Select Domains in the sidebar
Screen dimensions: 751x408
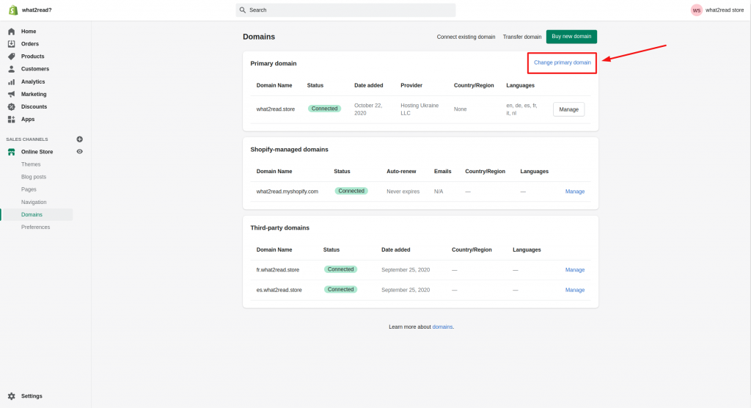[x=32, y=215]
